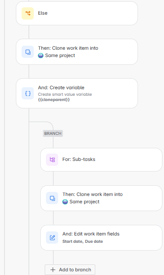164x275 pixels.
Task: Click the BRANCH label tag
Action: 53,134
